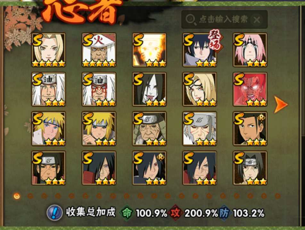Select Jiraiya portrait with red face markings
This screenshot has width=305, height=230.
[99, 89]
